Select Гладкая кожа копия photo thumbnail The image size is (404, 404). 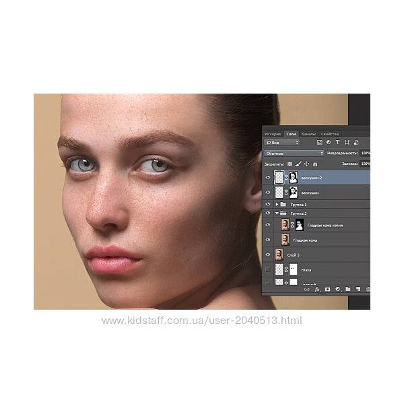tap(285, 225)
